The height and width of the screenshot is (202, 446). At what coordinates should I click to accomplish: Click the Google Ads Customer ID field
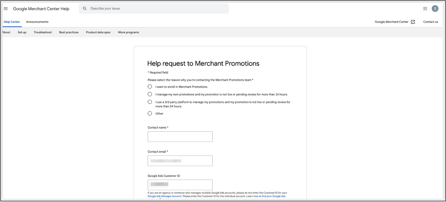tap(180, 185)
